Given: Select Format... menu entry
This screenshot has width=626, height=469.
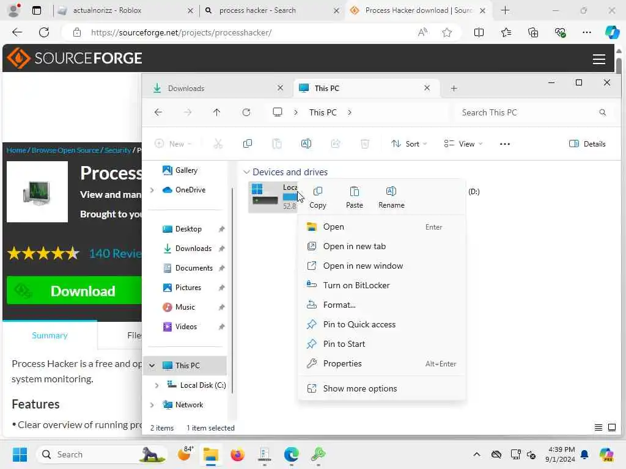Looking at the screenshot, I should (x=381, y=305).
